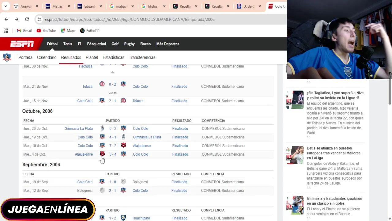
Task: Open Bolognesi link in 19 de Sep. row
Action: pyautogui.click(x=140, y=182)
